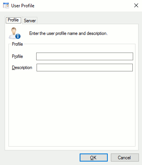This screenshot has height=165, width=142.
Task: Click the Profile field label text
Action: click(17, 56)
